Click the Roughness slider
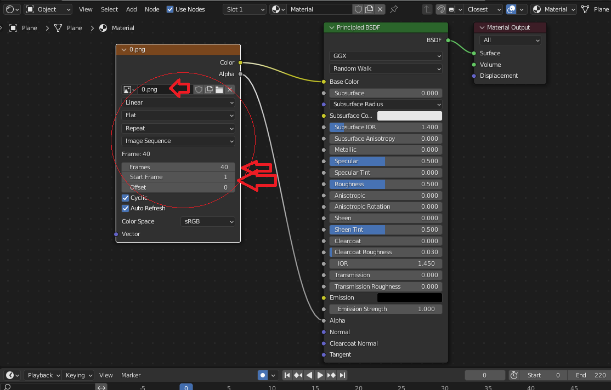This screenshot has width=611, height=390. [386, 184]
